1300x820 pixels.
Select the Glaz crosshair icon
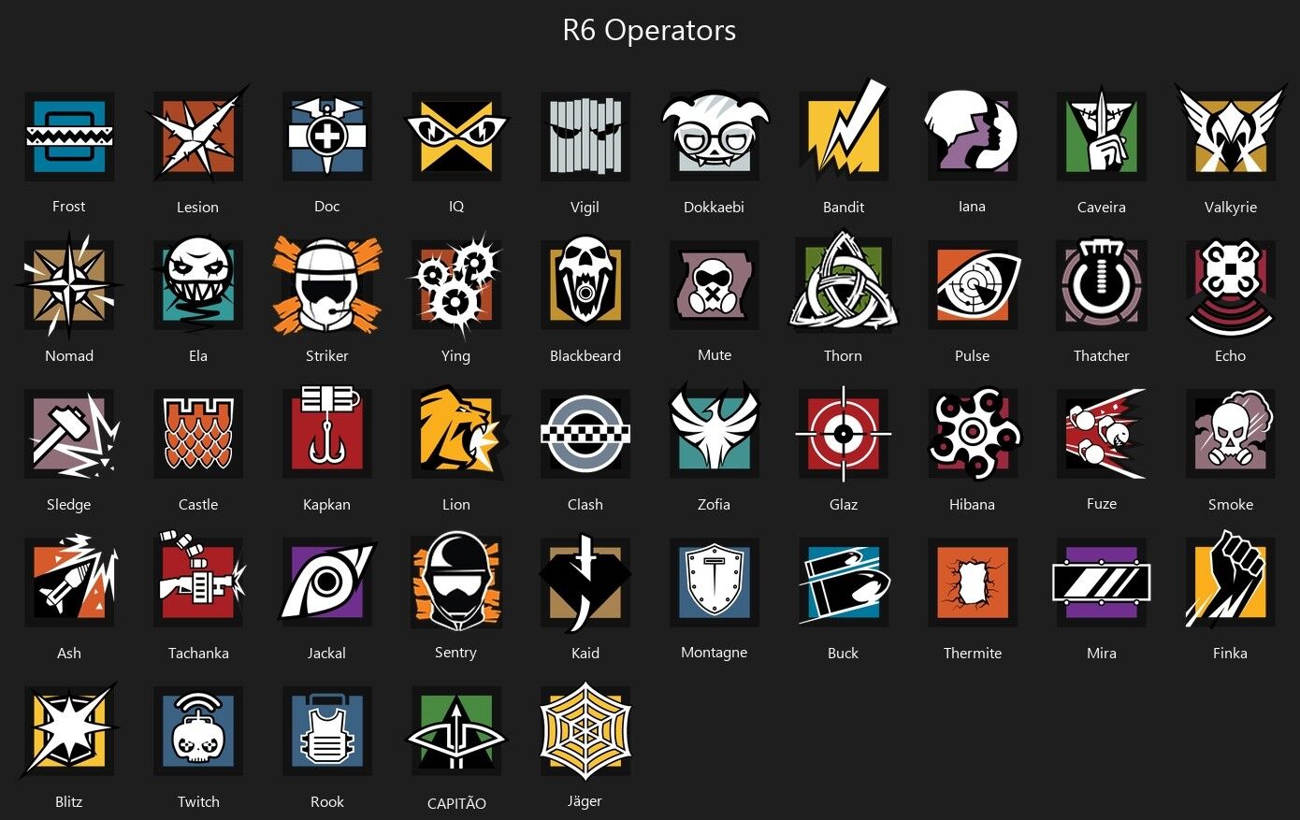click(x=844, y=434)
